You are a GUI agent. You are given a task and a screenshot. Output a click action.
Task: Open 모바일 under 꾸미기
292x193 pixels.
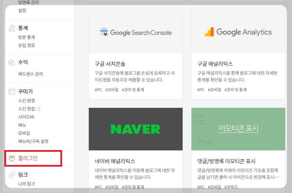(24, 133)
